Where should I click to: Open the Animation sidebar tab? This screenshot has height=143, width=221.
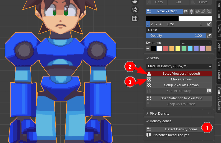click(219, 10)
